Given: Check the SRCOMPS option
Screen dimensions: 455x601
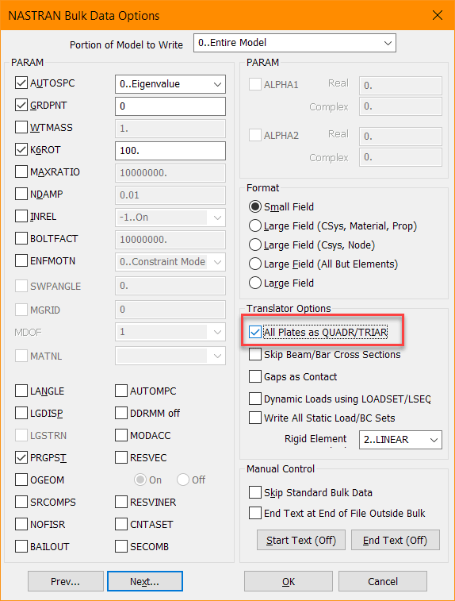Looking at the screenshot, I should click(21, 502).
